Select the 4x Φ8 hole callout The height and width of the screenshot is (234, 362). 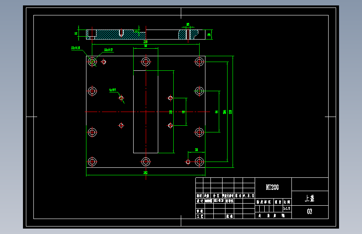[x=113, y=90]
